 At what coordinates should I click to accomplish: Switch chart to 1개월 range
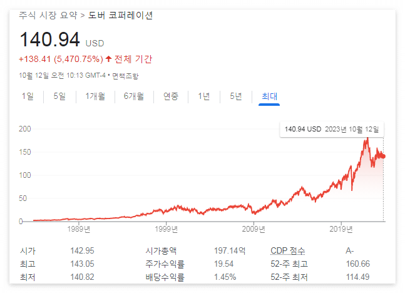coord(95,96)
